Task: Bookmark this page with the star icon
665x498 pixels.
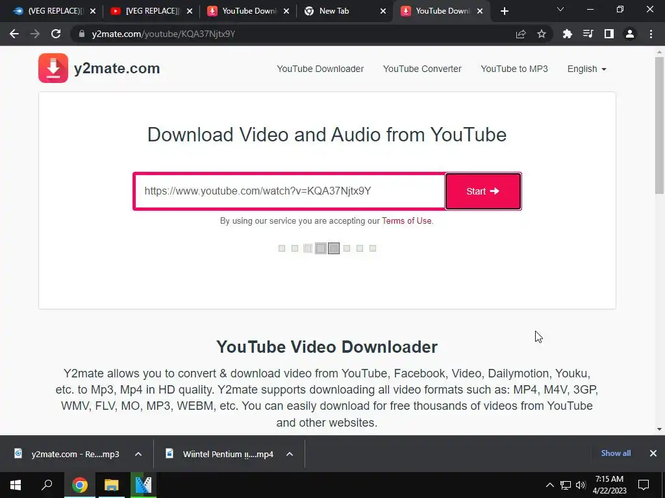Action: 542,34
